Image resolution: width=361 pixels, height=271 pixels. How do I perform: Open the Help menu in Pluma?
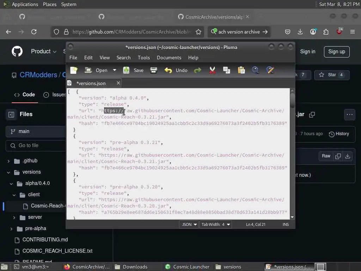point(193,58)
